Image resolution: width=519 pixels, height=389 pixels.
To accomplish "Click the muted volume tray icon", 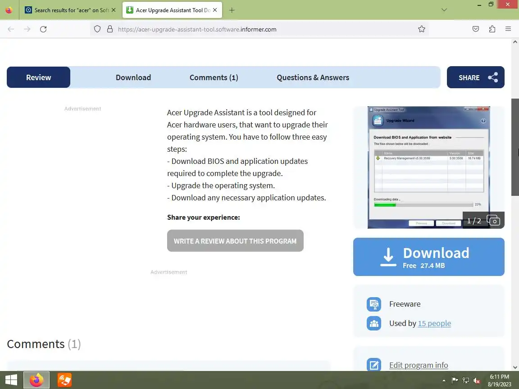I will [477, 380].
